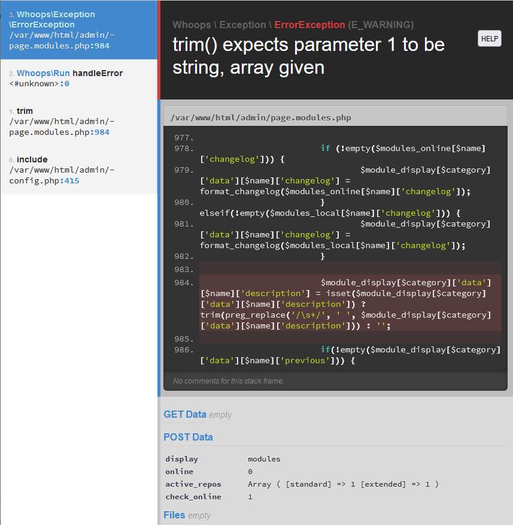This screenshot has height=525, width=513.
Task: Click the HELP button
Action: [489, 39]
